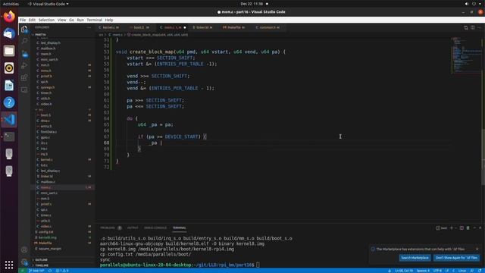
Task: Open Terminal app from dock
Action: tap(9, 136)
